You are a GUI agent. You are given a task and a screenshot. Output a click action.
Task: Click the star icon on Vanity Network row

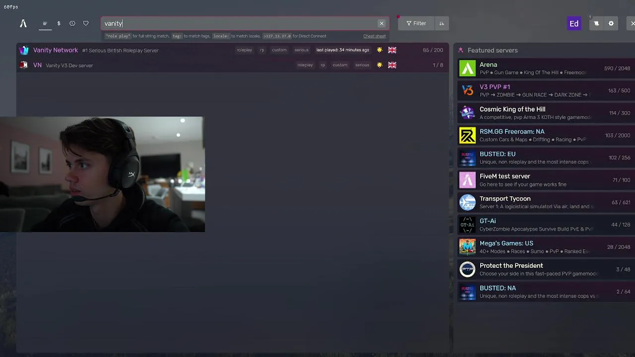point(380,50)
